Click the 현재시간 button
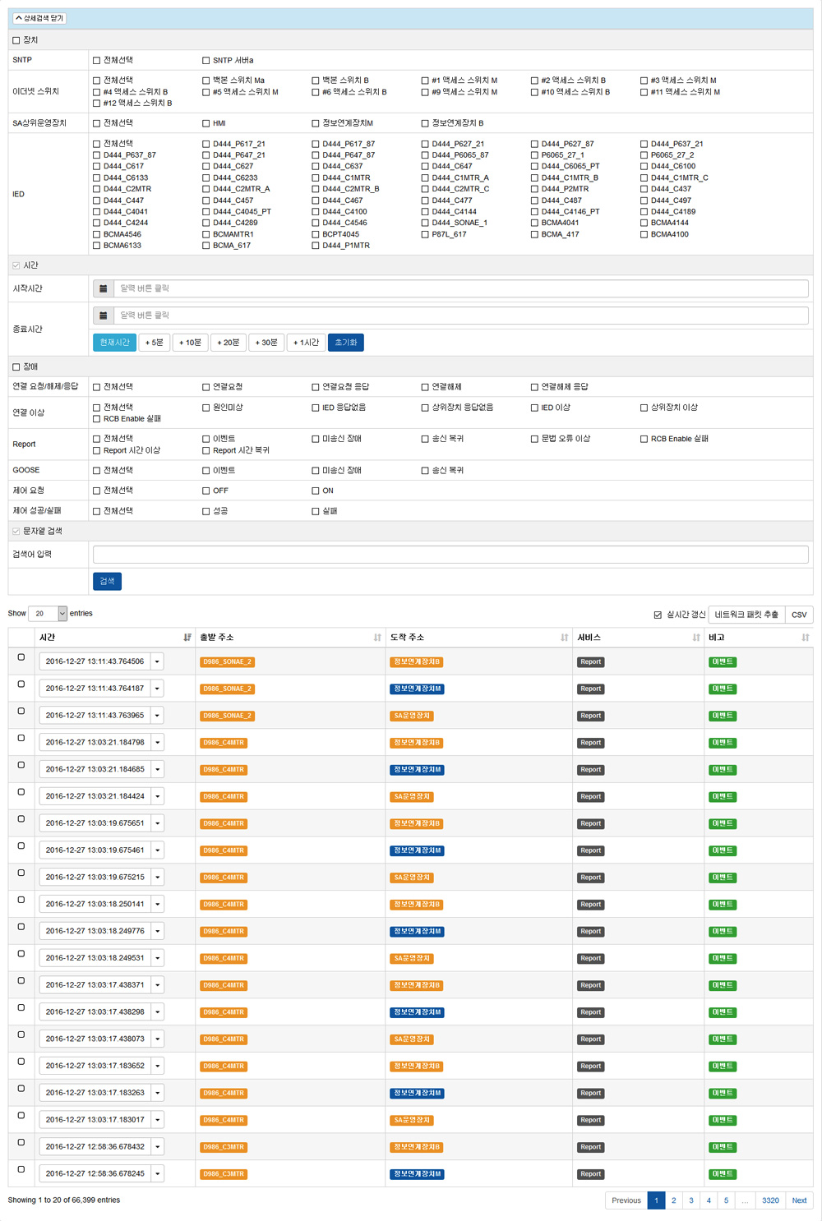822x1221 pixels. pos(115,343)
